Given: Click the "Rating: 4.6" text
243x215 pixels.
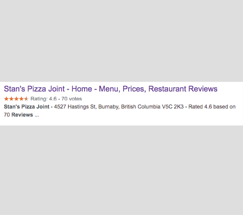Looking at the screenshot, I should (43, 99).
